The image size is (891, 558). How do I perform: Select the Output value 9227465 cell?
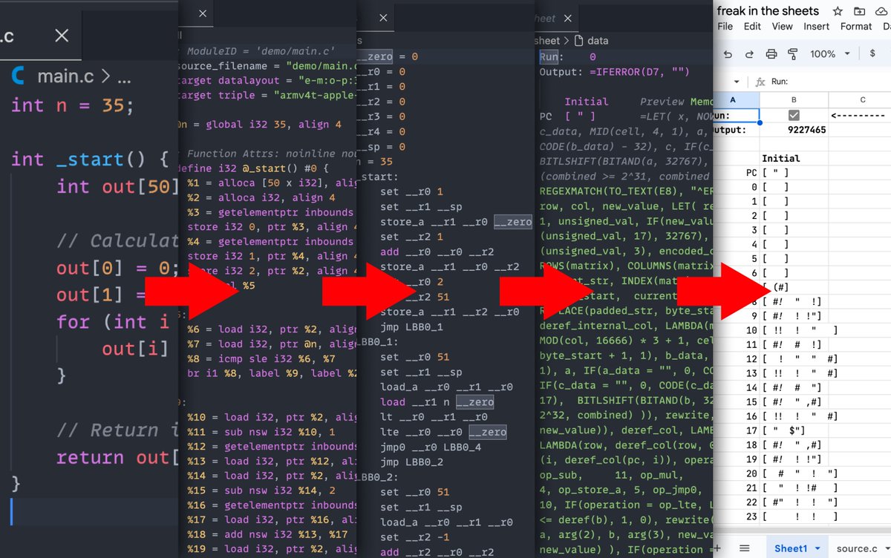tap(794, 130)
